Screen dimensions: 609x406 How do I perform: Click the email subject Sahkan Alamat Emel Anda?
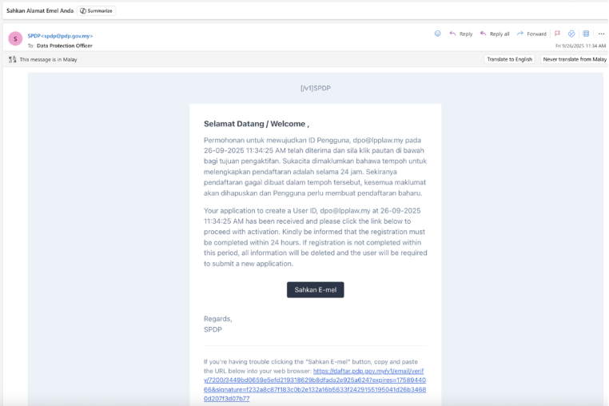point(39,10)
